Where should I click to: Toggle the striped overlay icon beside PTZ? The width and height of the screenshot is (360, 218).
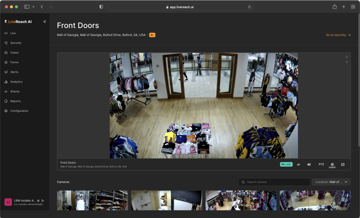click(309, 164)
